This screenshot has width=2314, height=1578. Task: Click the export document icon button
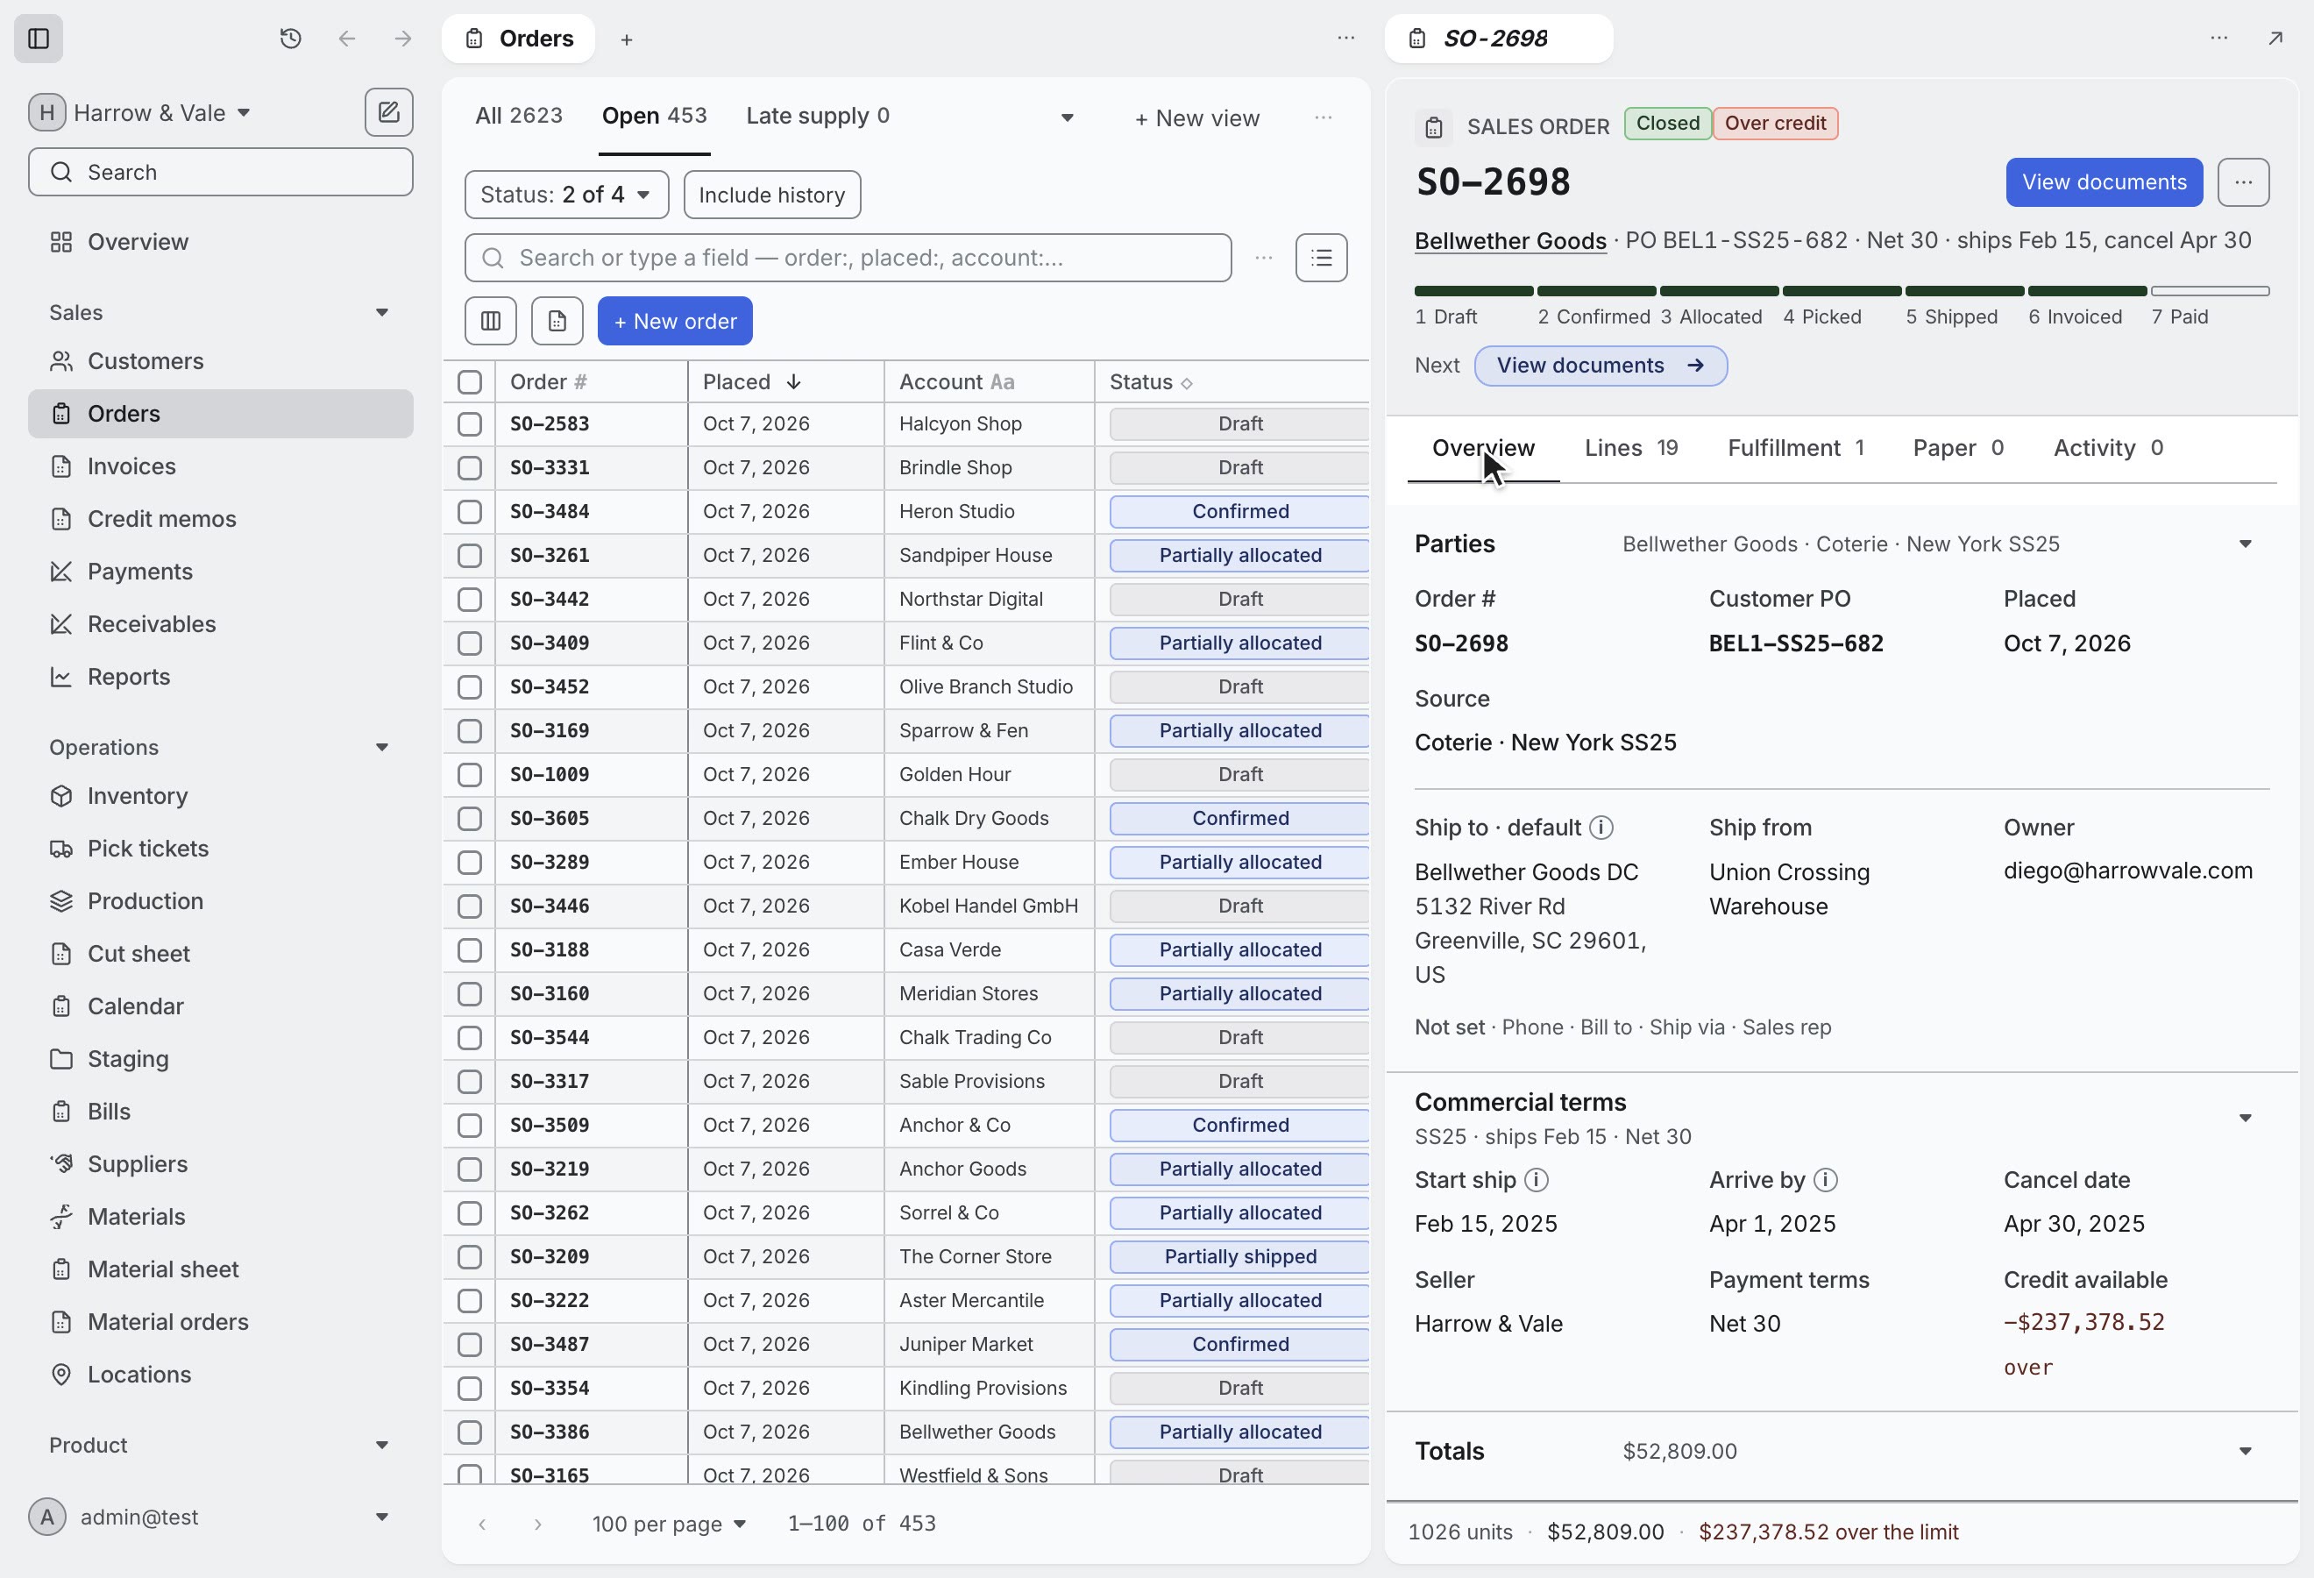tap(557, 321)
